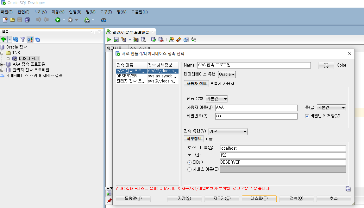Select 데이터베이스 스키마 서비스 접속 tree item
Viewport: 364px width, 208px height.
coord(34,75)
